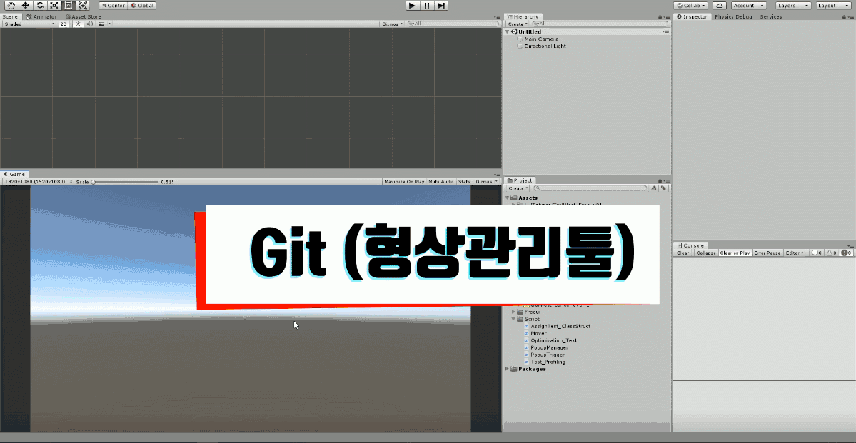
Task: Click the Script folder icon
Action: [520, 319]
